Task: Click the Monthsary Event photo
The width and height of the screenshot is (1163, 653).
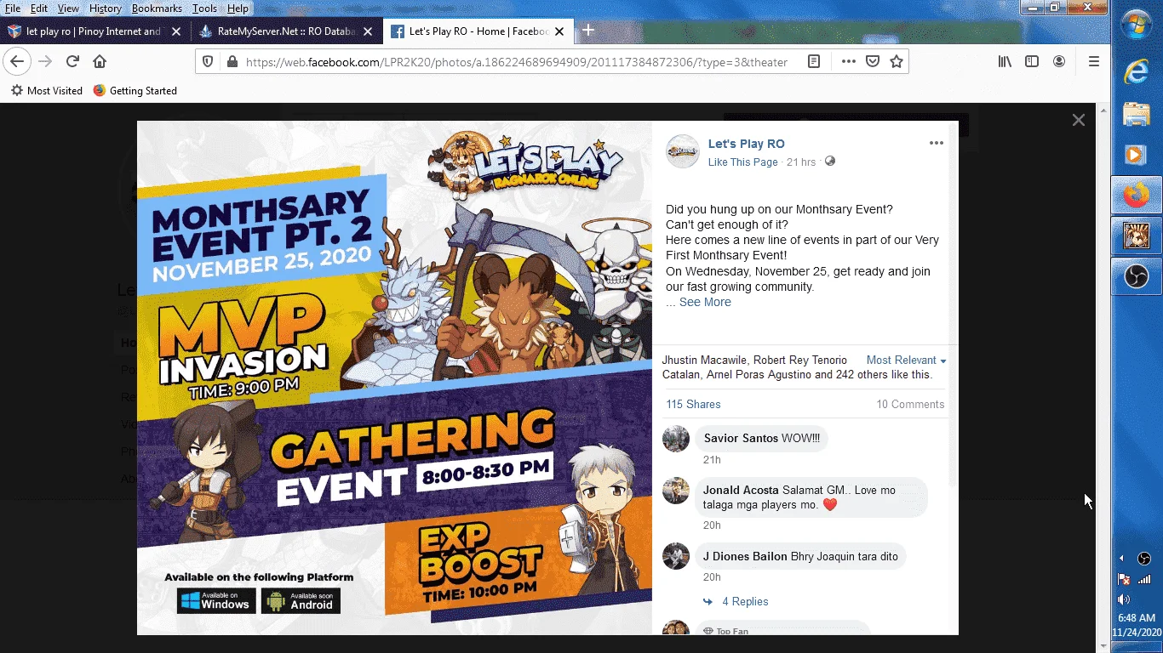Action: [x=394, y=378]
